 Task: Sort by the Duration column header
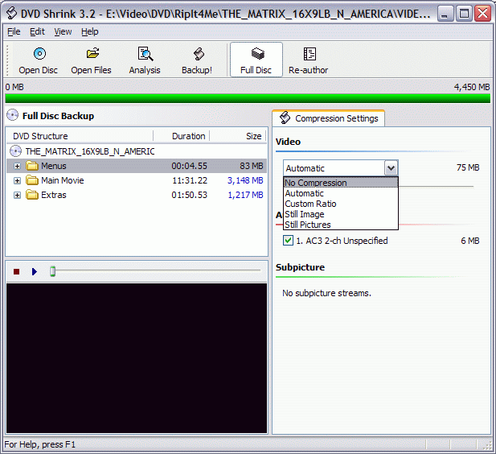[188, 136]
